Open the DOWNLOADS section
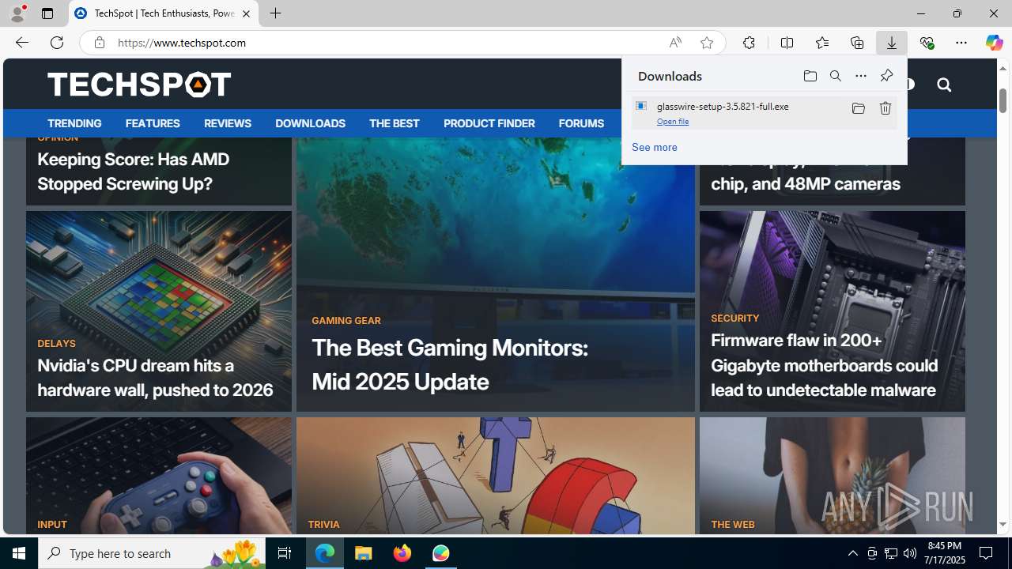The image size is (1012, 569). coord(310,123)
